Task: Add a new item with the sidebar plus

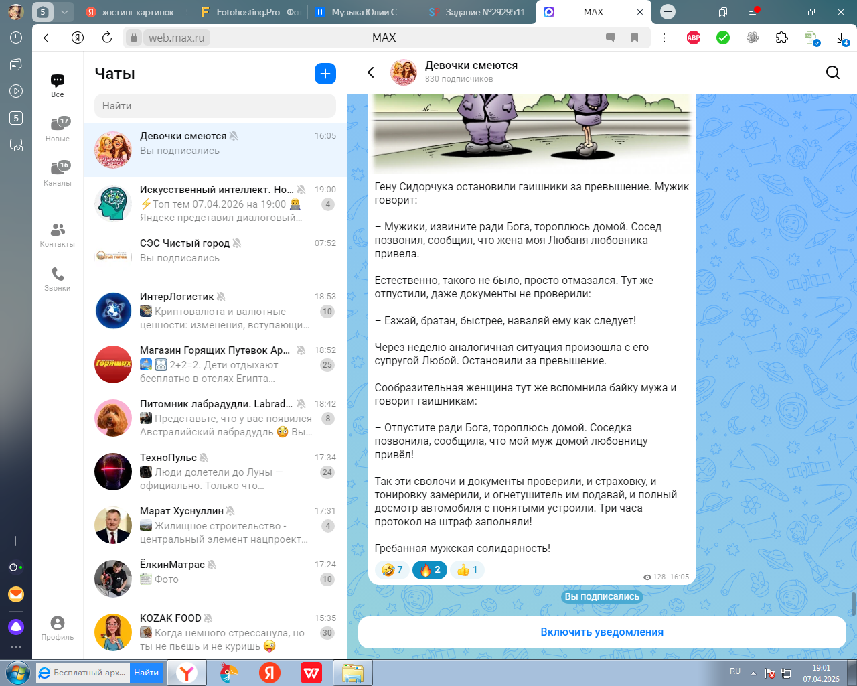Action: [x=16, y=541]
